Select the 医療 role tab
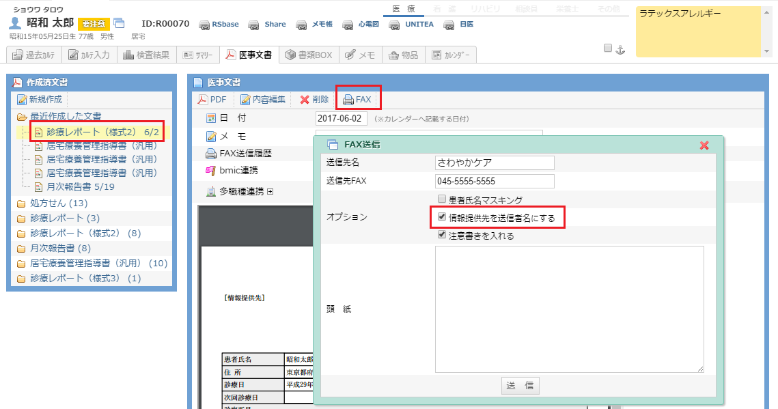 click(x=404, y=8)
